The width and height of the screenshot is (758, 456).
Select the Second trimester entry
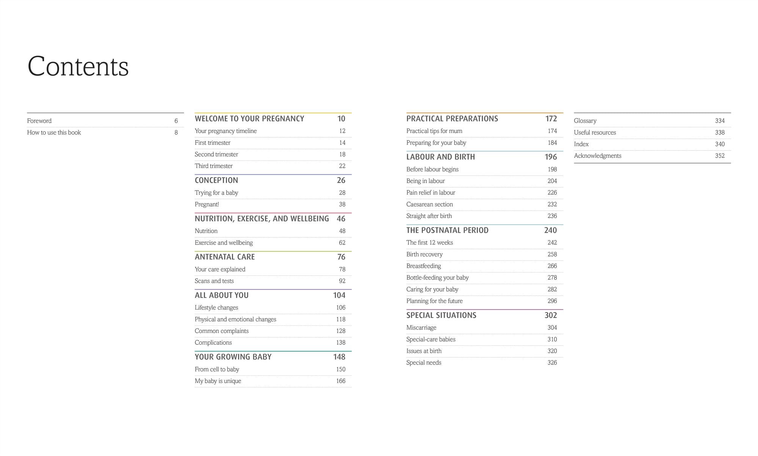click(x=216, y=154)
